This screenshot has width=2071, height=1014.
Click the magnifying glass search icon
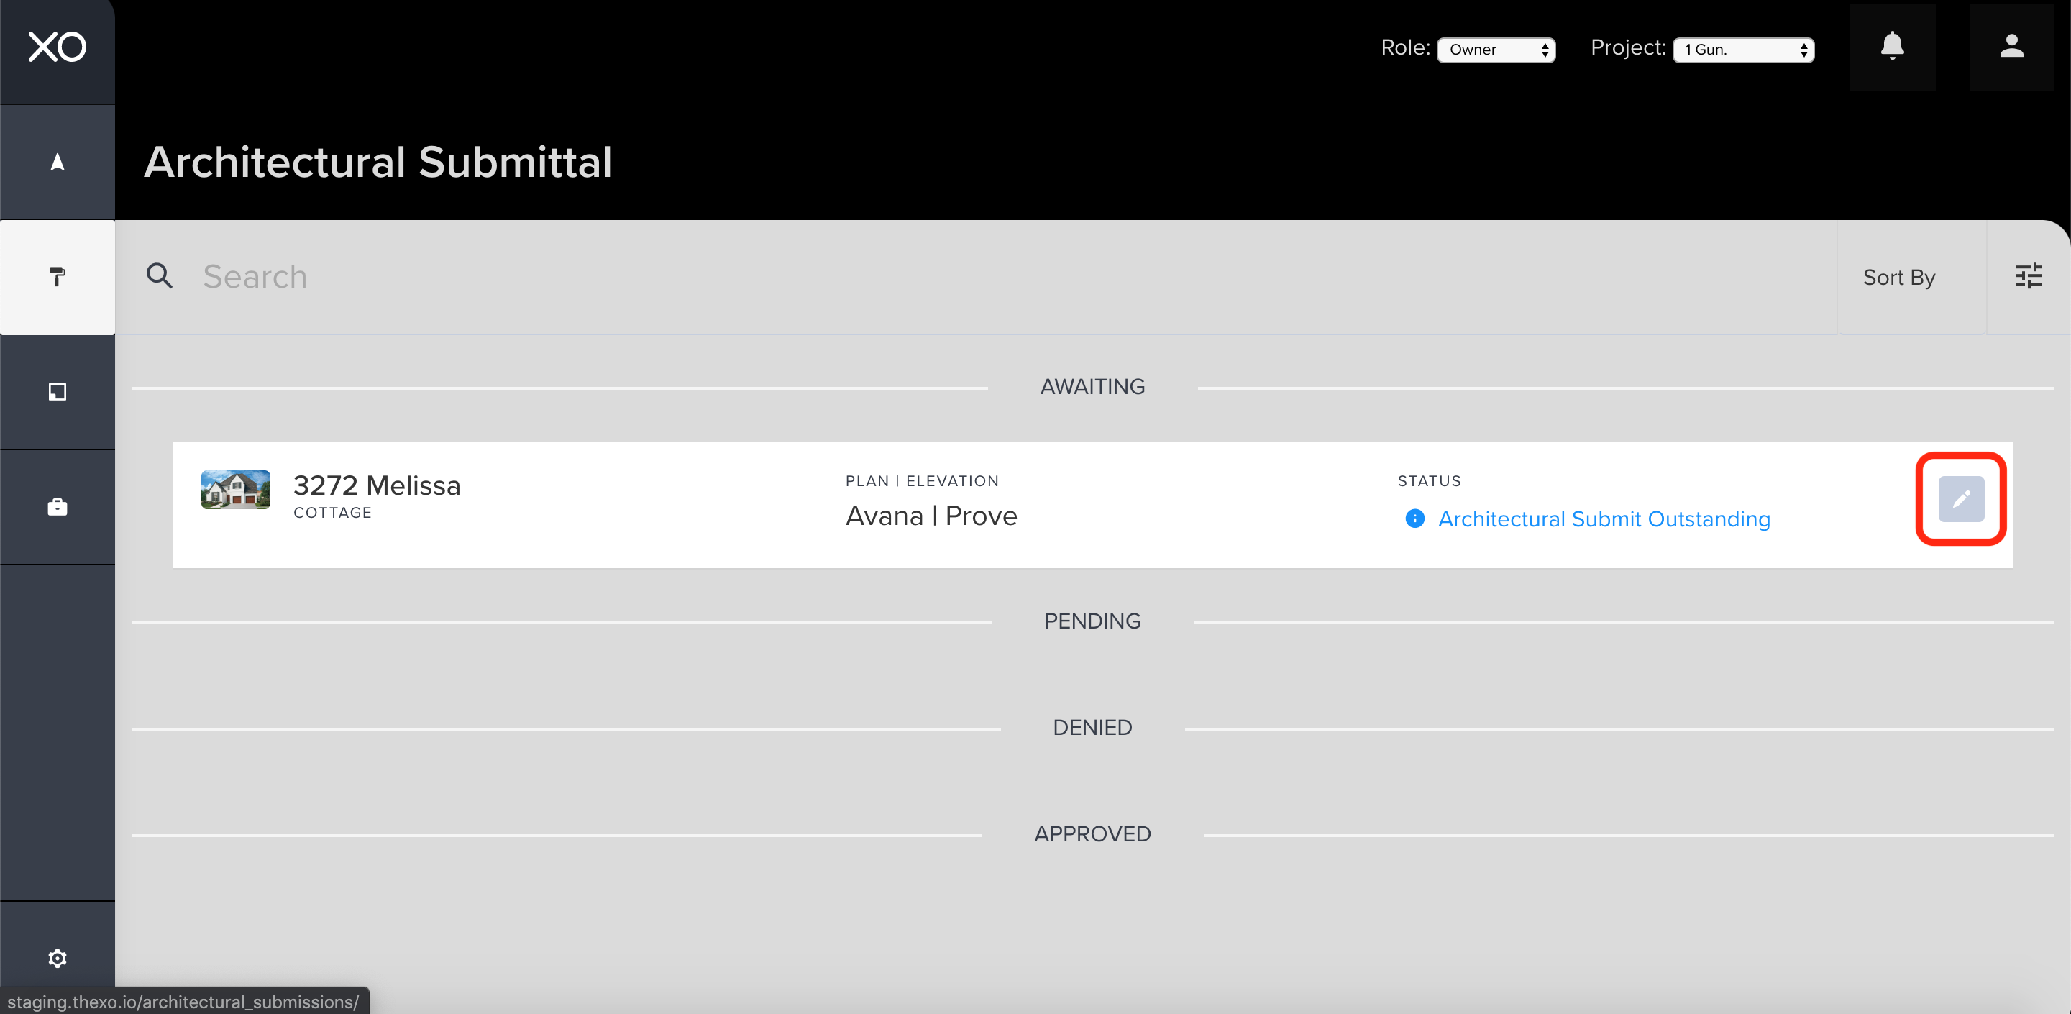pyautogui.click(x=159, y=276)
